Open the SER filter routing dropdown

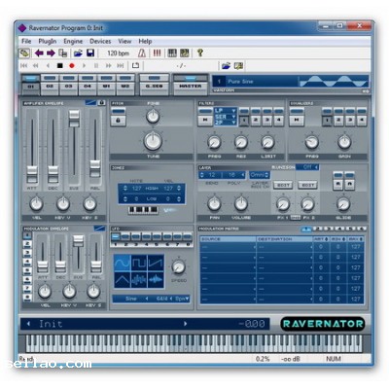pyautogui.click(x=225, y=117)
